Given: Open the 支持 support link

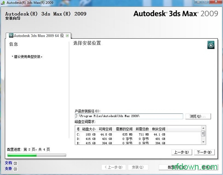Looking at the screenshot, I should [x=8, y=169].
